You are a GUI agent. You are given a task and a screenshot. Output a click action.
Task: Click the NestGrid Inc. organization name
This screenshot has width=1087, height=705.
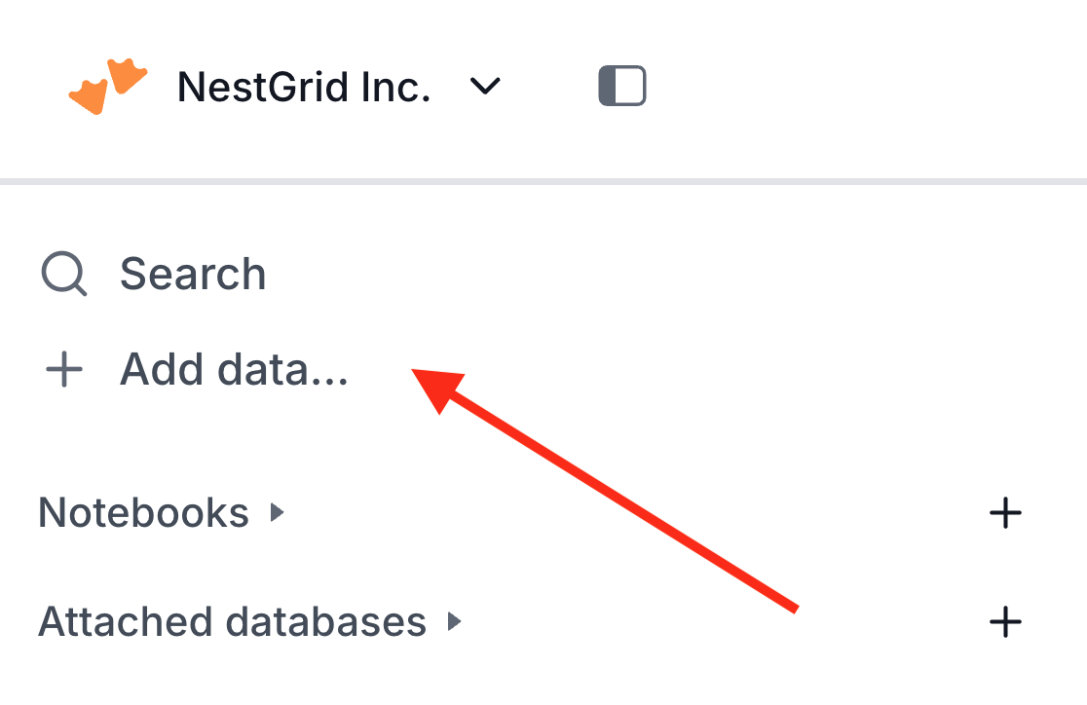point(303,88)
